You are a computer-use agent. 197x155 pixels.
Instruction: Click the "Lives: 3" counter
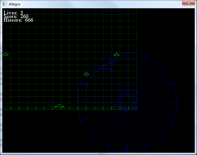(13, 13)
